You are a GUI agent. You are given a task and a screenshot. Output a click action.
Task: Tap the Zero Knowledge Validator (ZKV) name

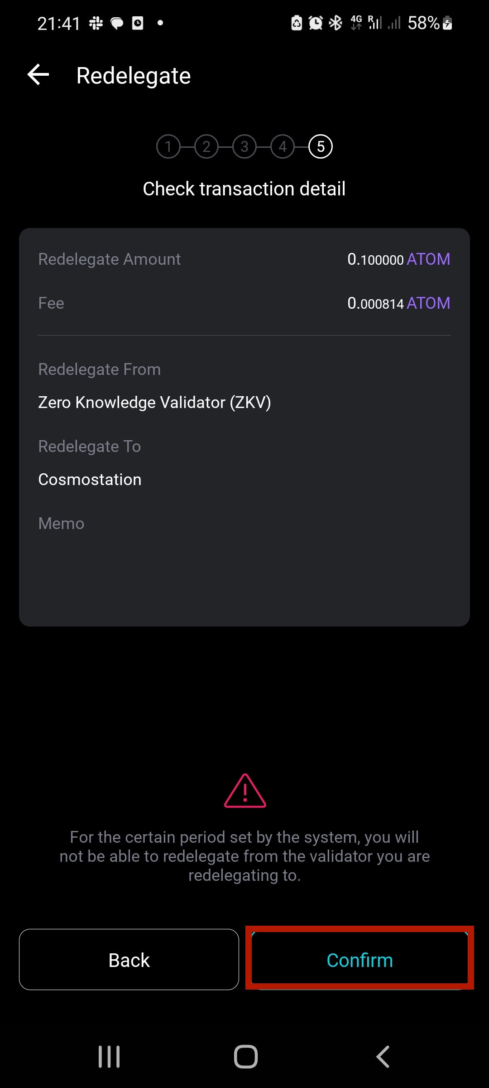(154, 403)
